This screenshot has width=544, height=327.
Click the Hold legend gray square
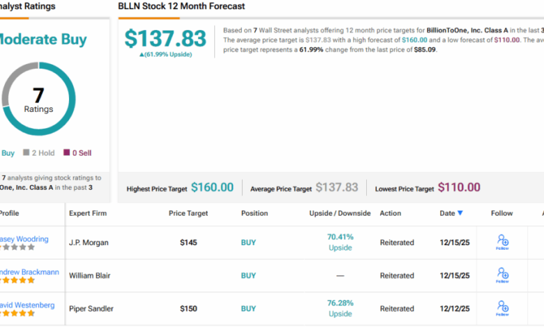click(x=27, y=153)
